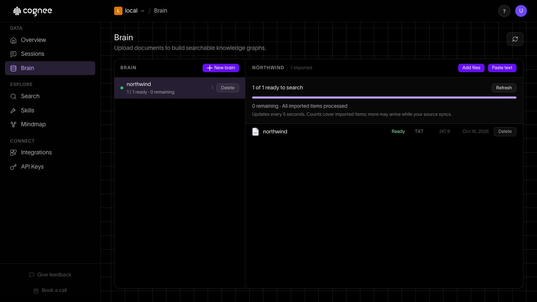Click the Brain breadcrumb
Image resolution: width=537 pixels, height=302 pixels.
(x=161, y=10)
